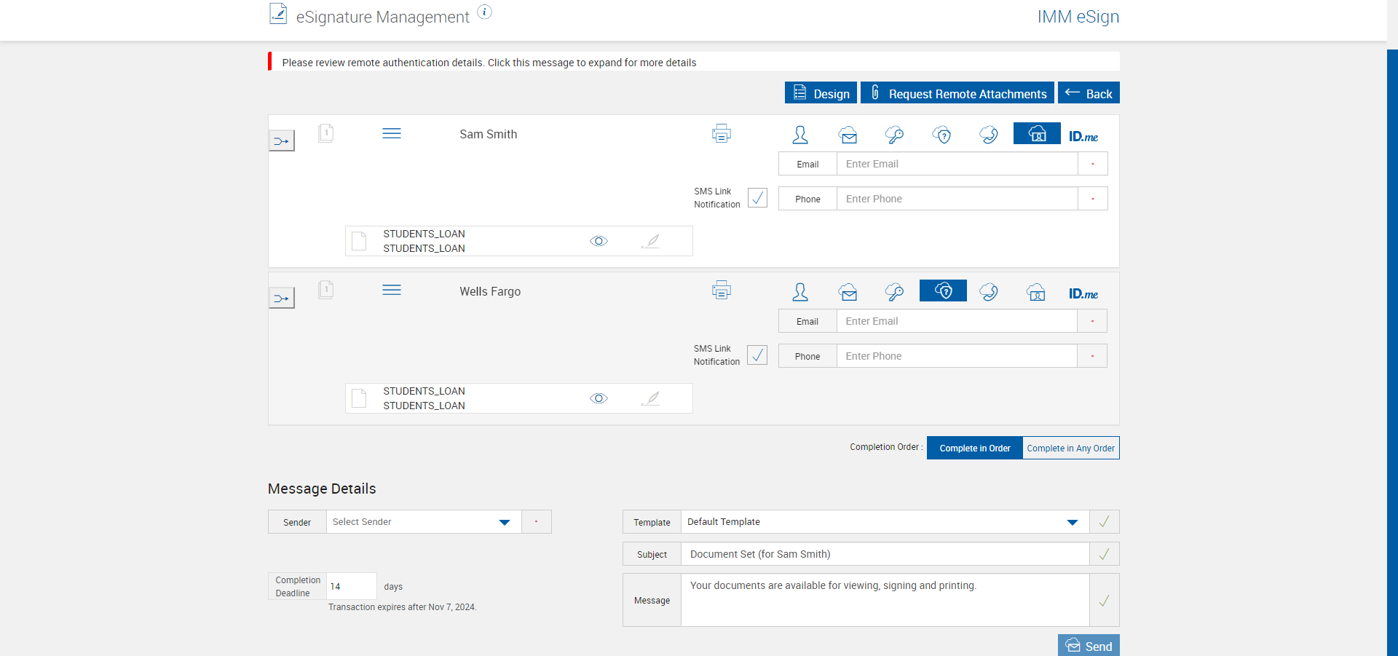Click the info icon beside eSignature Management
The image size is (1398, 656).
pos(485,12)
